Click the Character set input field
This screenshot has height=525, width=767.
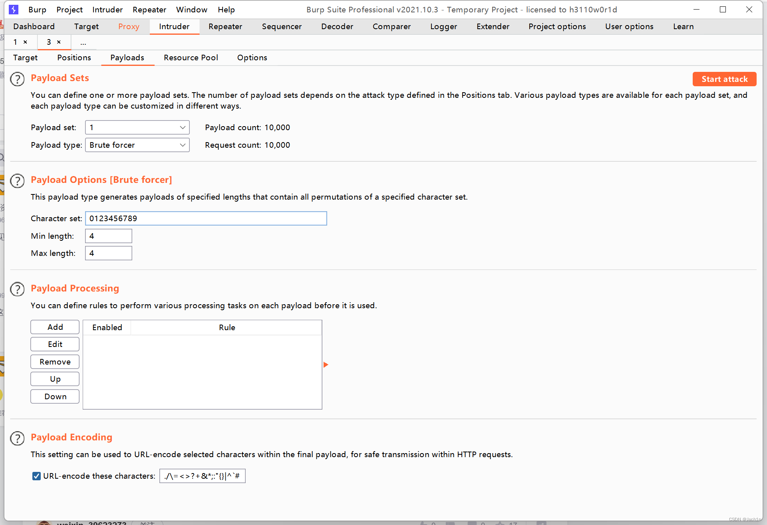click(206, 218)
